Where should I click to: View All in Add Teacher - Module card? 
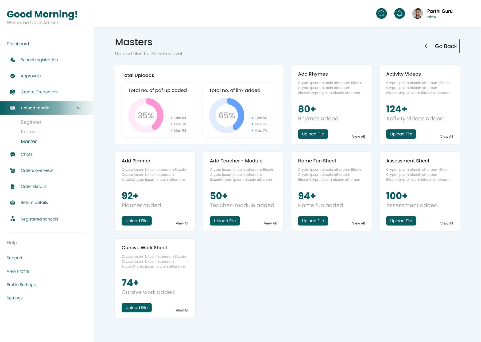[270, 223]
